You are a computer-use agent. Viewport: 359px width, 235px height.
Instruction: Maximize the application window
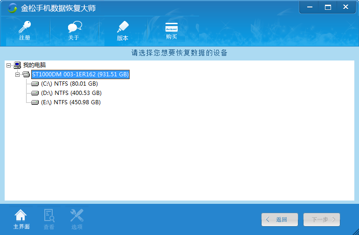click(328, 7)
